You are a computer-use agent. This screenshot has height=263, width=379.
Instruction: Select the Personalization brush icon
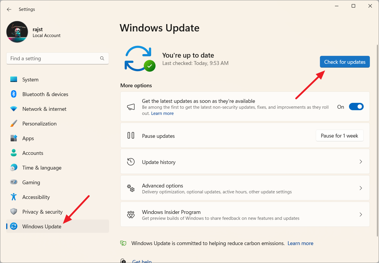pyautogui.click(x=14, y=123)
